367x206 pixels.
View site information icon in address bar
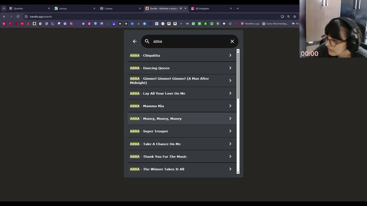[26, 17]
